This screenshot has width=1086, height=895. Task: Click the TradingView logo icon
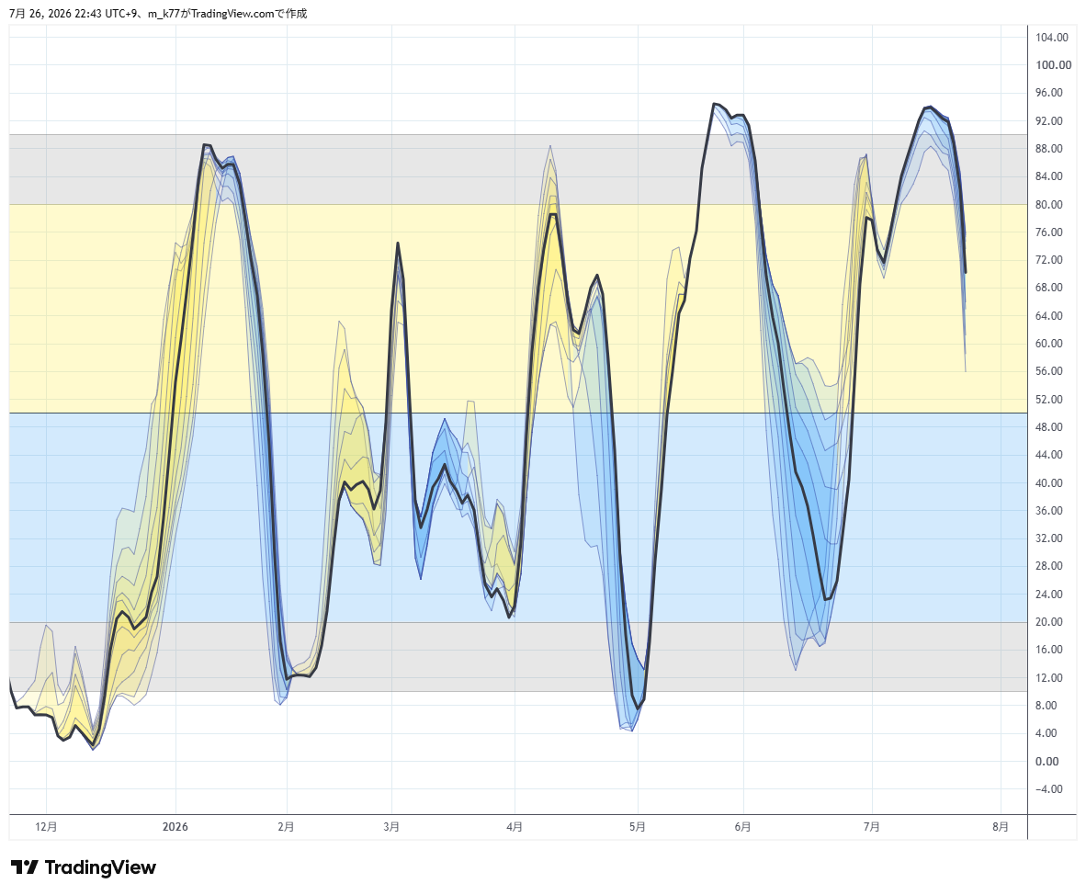tap(24, 867)
